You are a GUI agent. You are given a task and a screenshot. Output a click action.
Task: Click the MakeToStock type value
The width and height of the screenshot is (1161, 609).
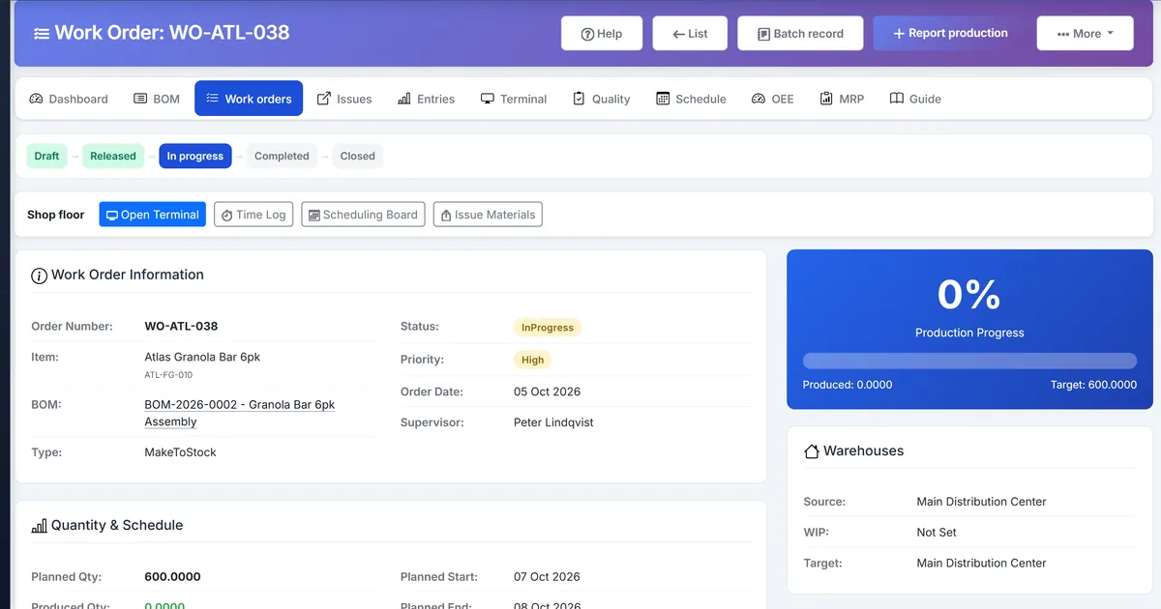pyautogui.click(x=180, y=452)
